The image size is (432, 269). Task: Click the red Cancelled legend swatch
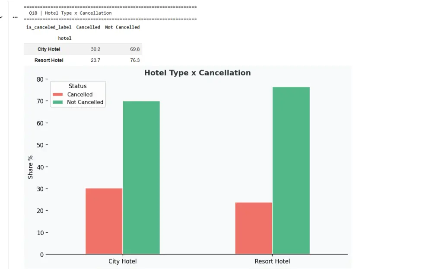click(x=57, y=94)
